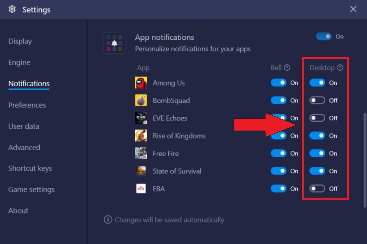Click the Free Fire app name

pyautogui.click(x=166, y=153)
